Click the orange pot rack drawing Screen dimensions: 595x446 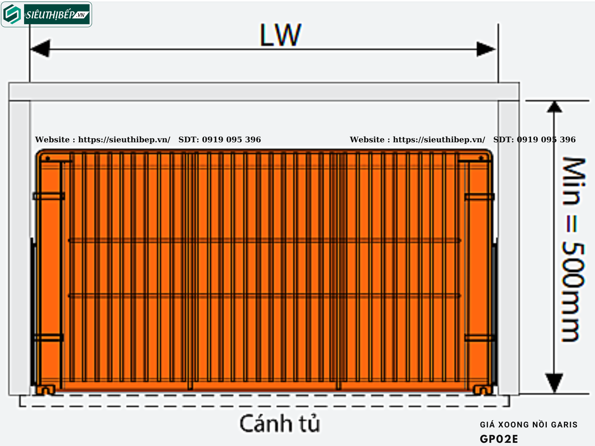(x=264, y=272)
